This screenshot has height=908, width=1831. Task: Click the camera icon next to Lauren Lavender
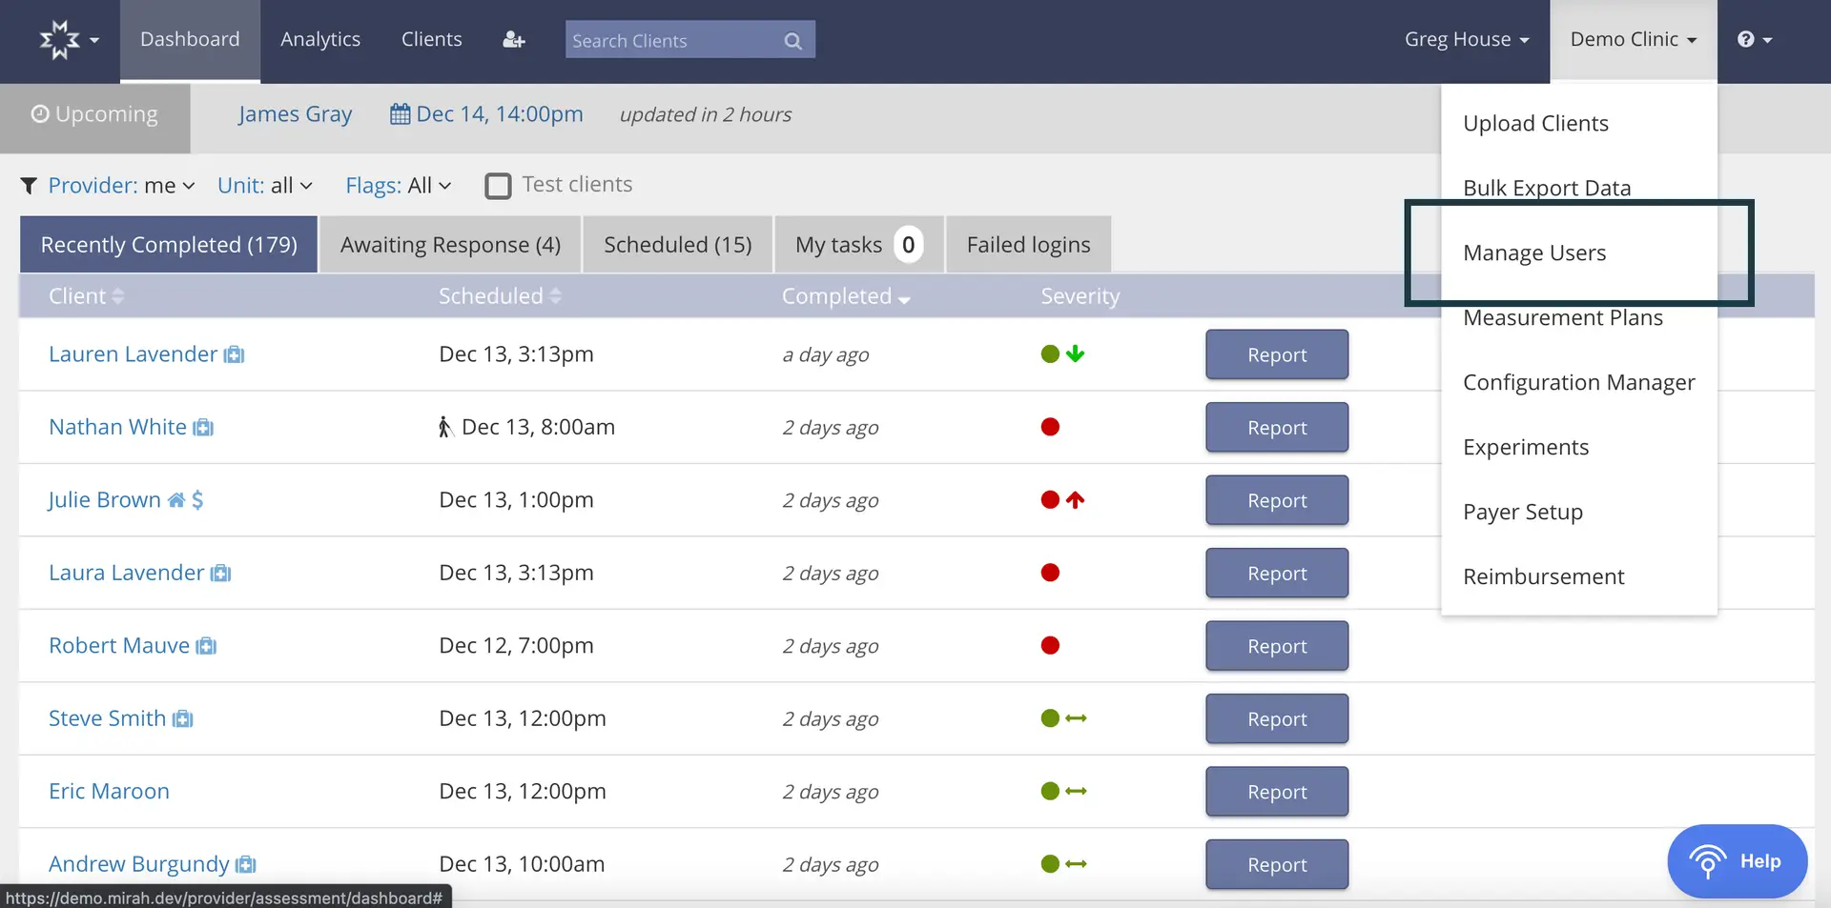234,354
